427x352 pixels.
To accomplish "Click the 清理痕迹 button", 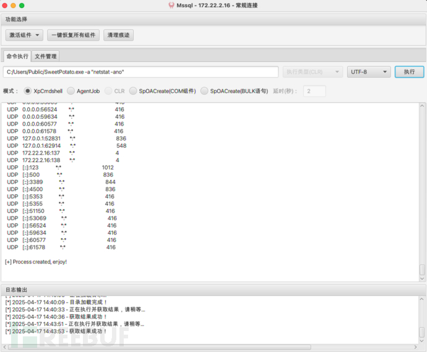I will pos(118,35).
